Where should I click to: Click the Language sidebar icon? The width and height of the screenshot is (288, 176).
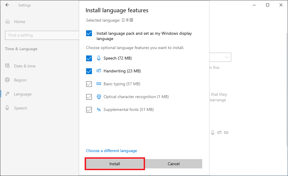pos(7,94)
